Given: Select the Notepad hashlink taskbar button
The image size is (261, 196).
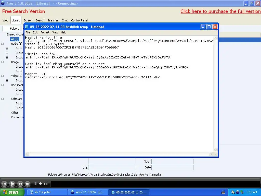Looking at the screenshot, I should click(129, 192).
